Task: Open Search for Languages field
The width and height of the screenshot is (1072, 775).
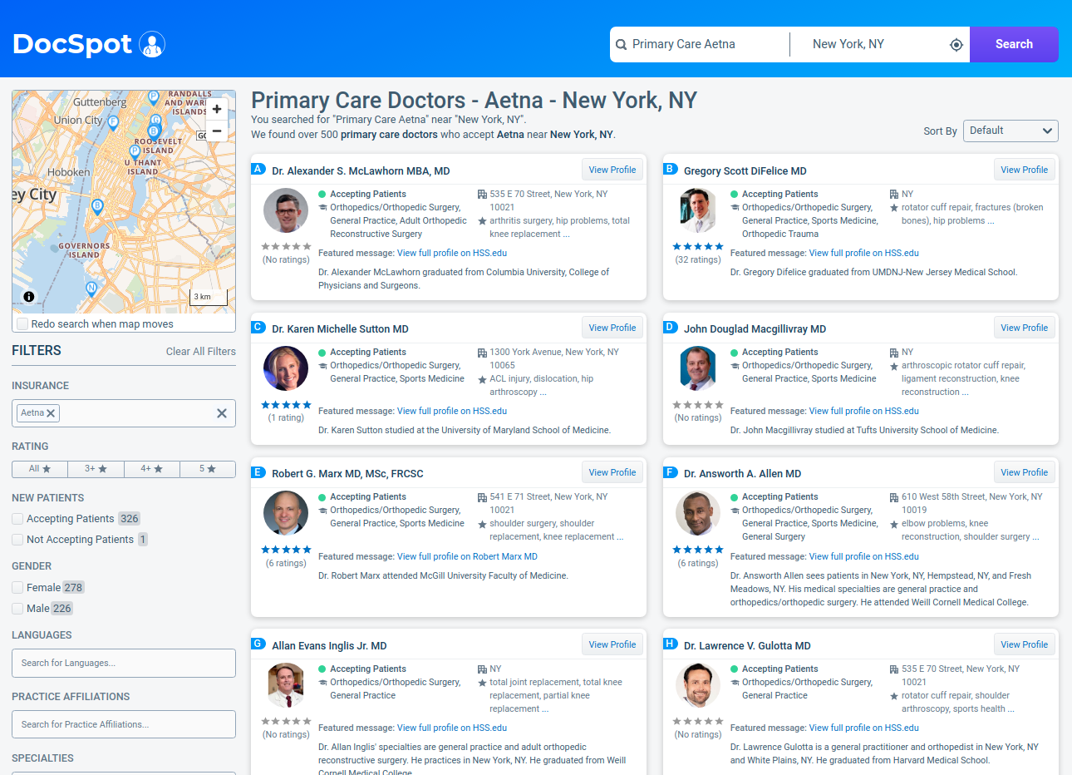Action: (124, 663)
